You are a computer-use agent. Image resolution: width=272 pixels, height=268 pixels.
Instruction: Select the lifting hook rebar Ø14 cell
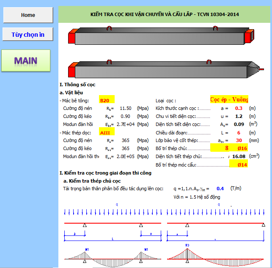[239, 164]
